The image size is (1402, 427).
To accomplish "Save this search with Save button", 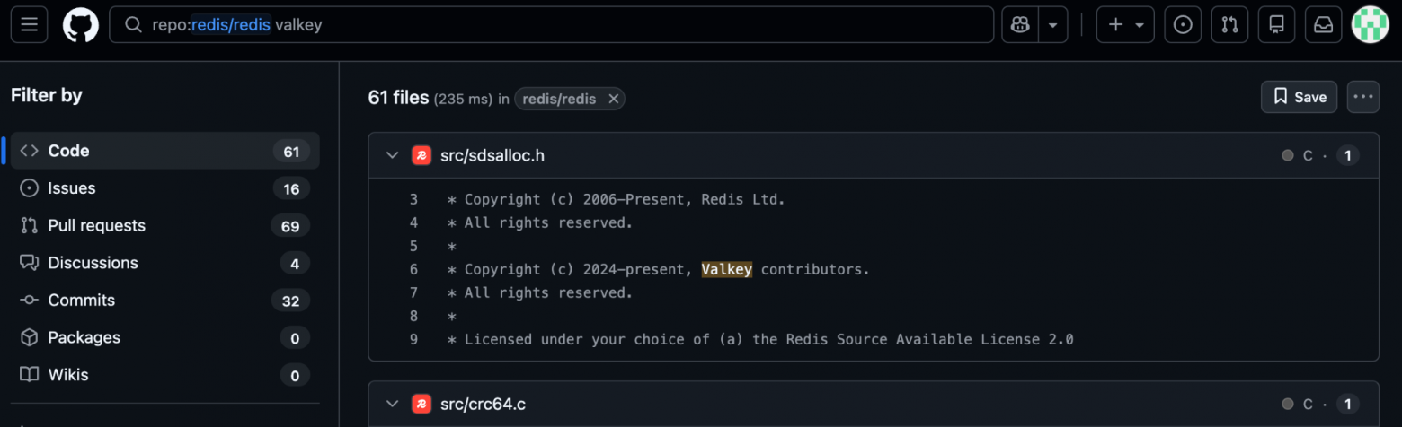I will [1299, 97].
